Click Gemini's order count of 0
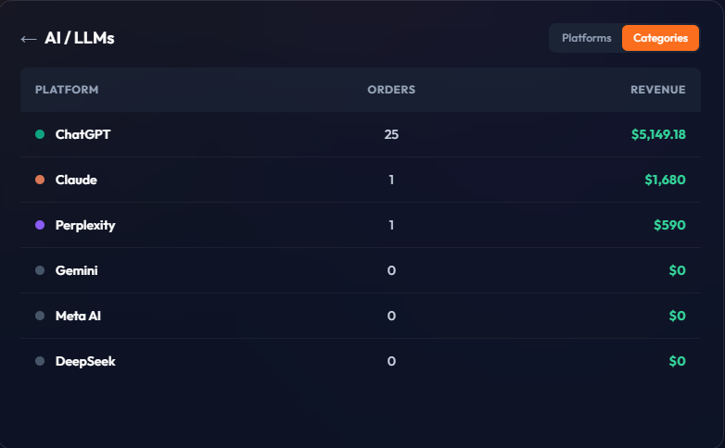725x448 pixels. 391,270
